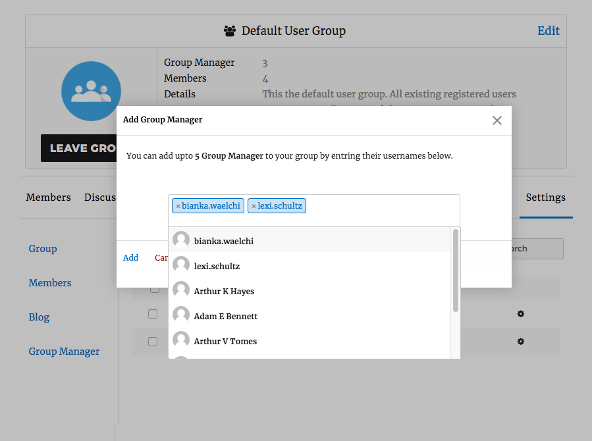Screen dimensions: 592x441
Task: Open the Group Manager sidebar section
Action: [x=64, y=351]
